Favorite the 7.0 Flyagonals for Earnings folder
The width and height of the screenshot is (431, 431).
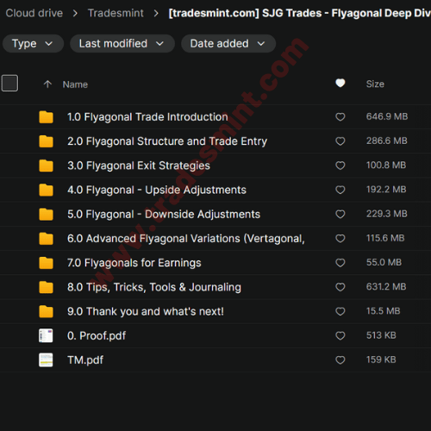[x=340, y=263]
